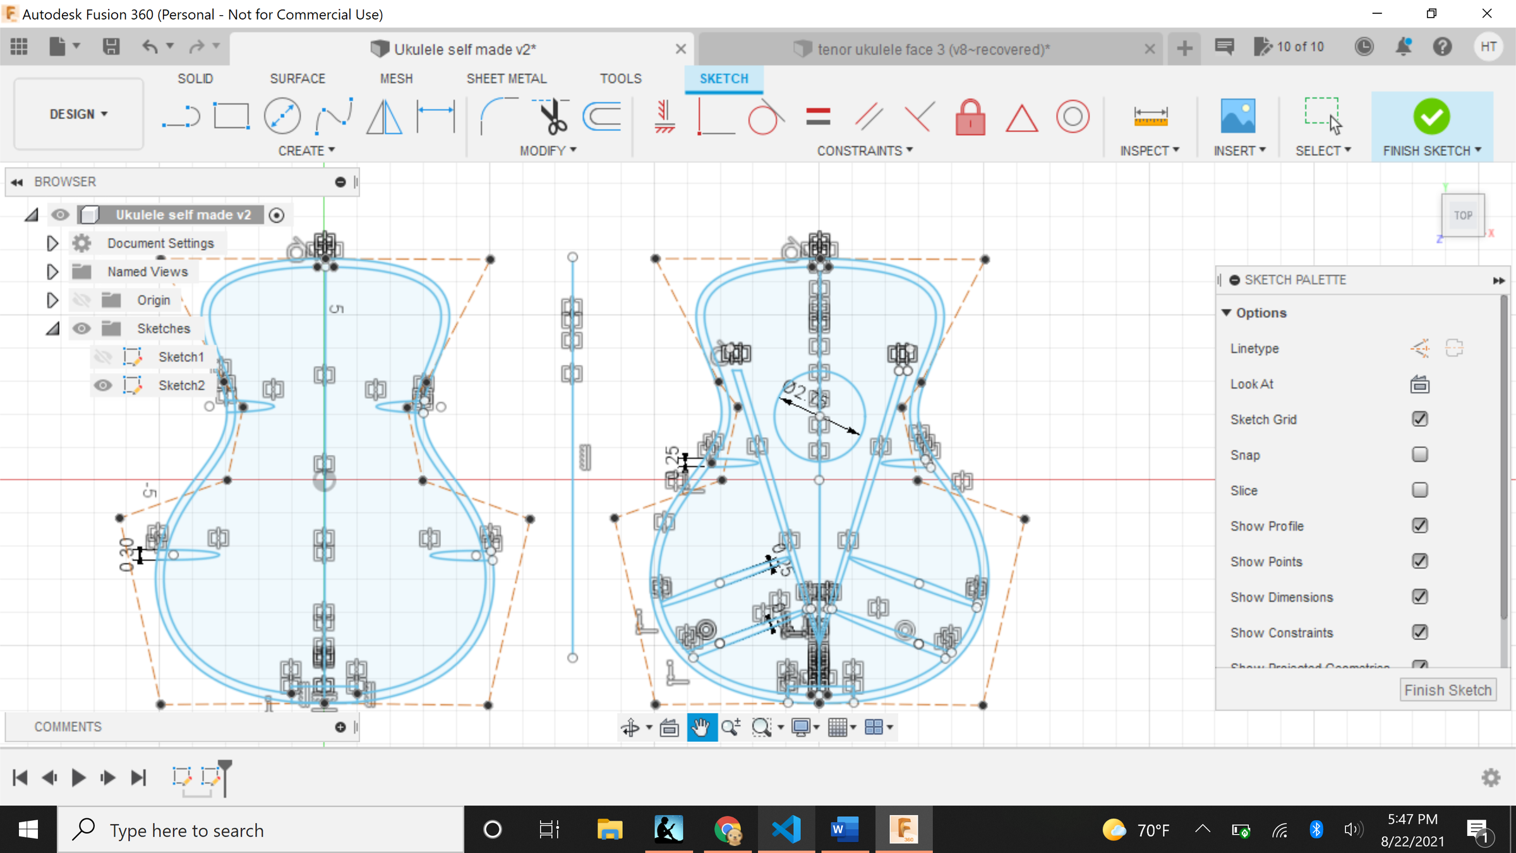Enable the Snap checkbox
This screenshot has width=1516, height=853.
[x=1419, y=455]
